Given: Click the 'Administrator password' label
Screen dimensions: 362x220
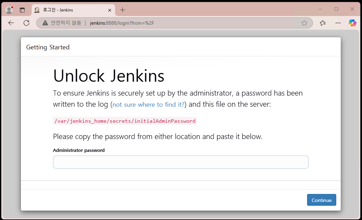Looking at the screenshot, I should click(x=79, y=150).
